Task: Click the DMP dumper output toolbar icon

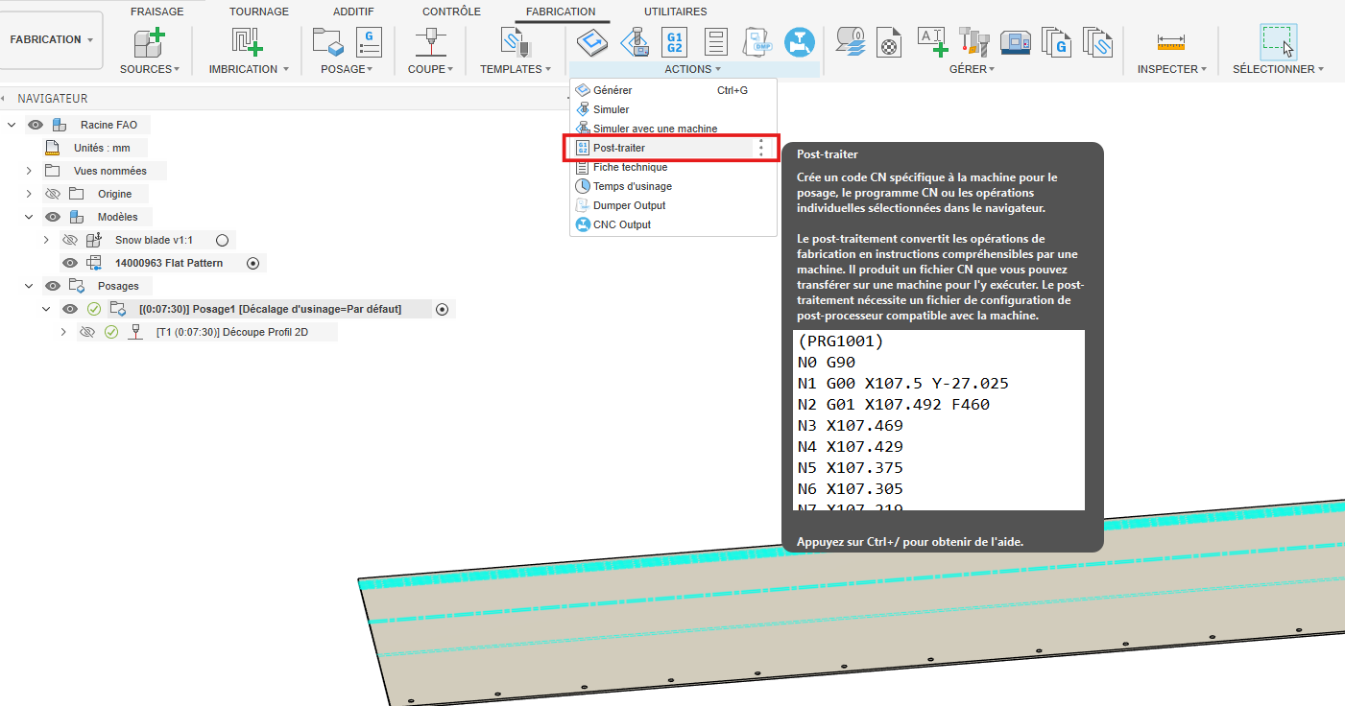Action: click(757, 42)
